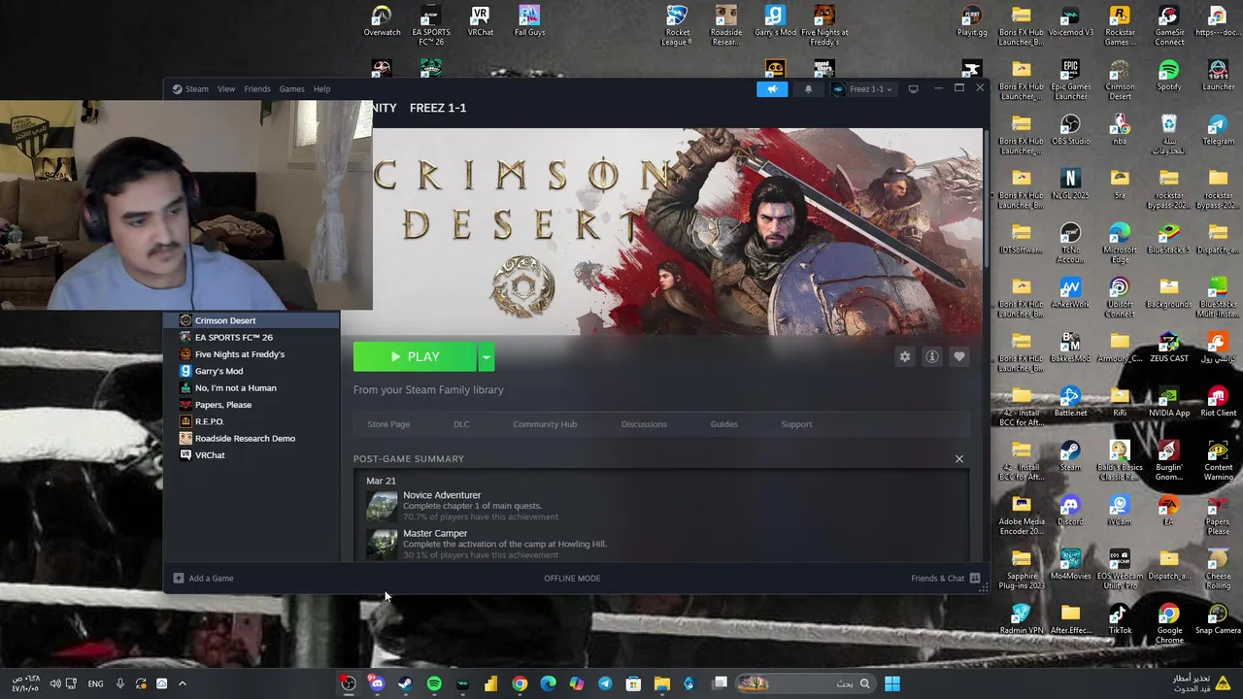Open TikTok desktop shortcut
Screen dimensions: 1243x699
[x=1120, y=620]
